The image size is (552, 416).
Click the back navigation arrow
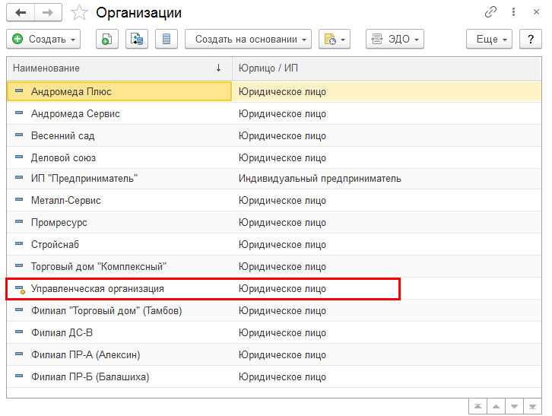pos(21,13)
